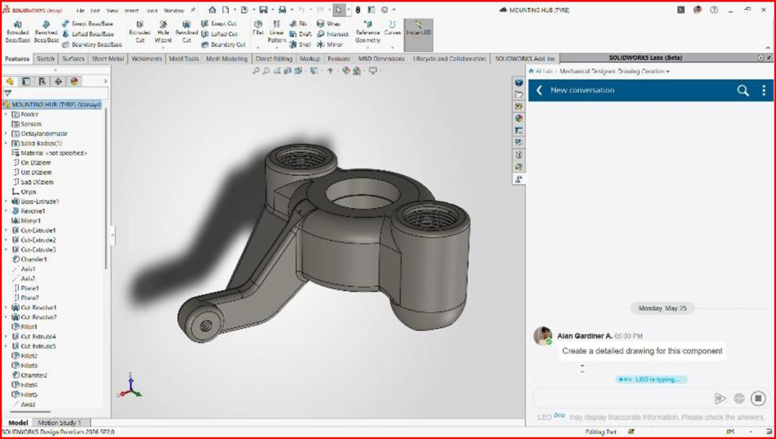776x439 pixels.
Task: Switch to the Sheet Metal tab
Action: pos(108,58)
